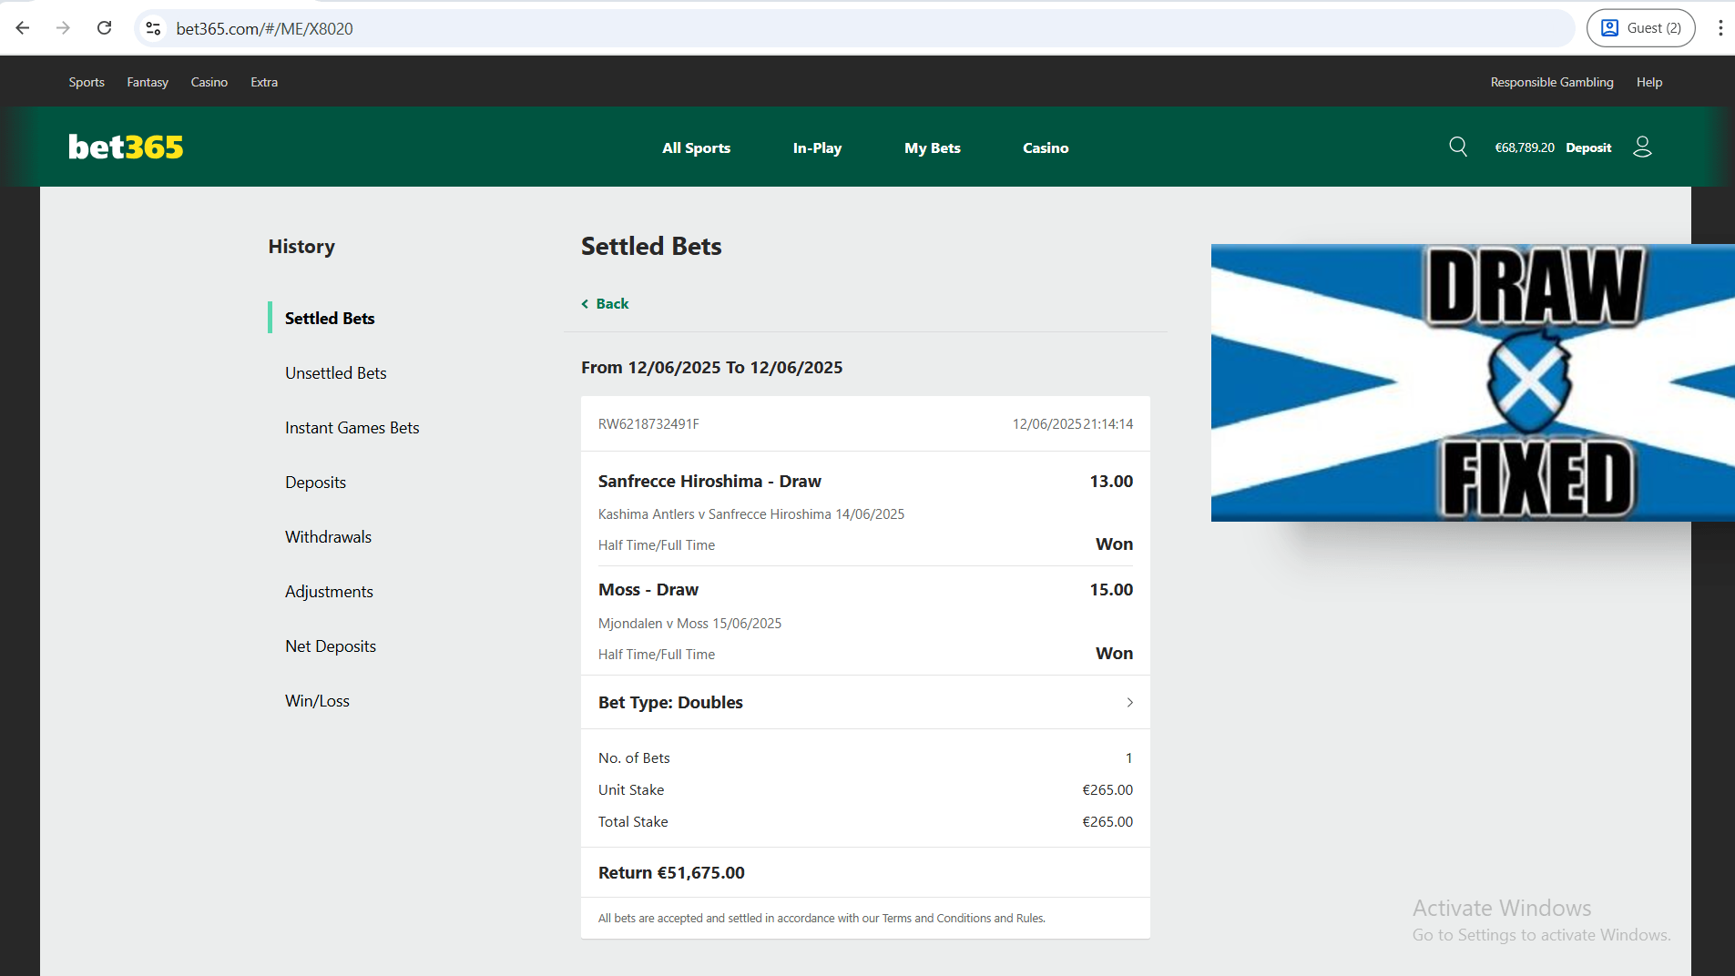Click the browser back arrow
The height and width of the screenshot is (976, 1735).
tap(23, 28)
